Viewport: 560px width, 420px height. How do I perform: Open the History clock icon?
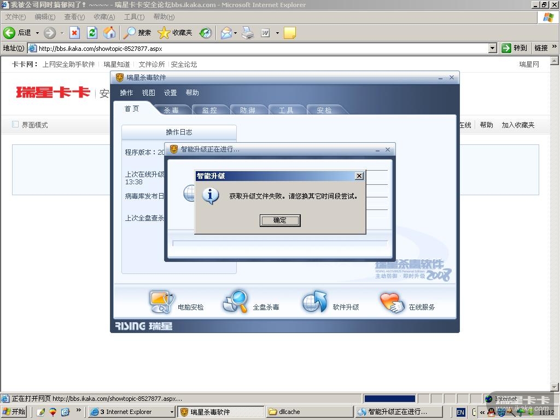(x=206, y=33)
